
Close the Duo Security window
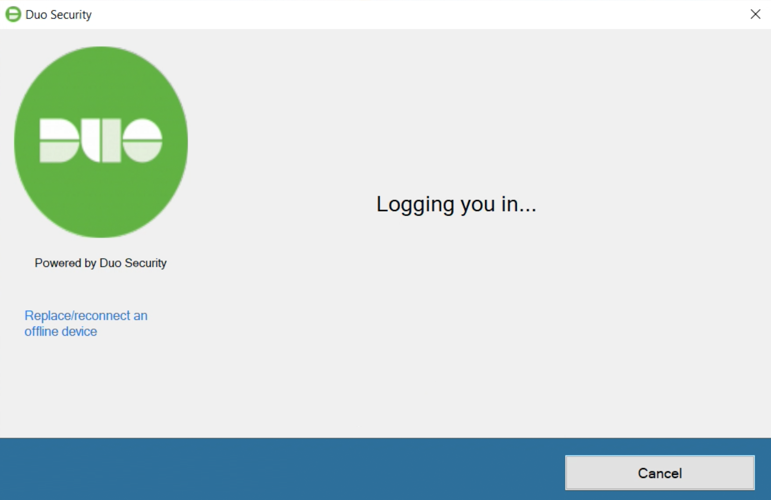click(x=756, y=14)
